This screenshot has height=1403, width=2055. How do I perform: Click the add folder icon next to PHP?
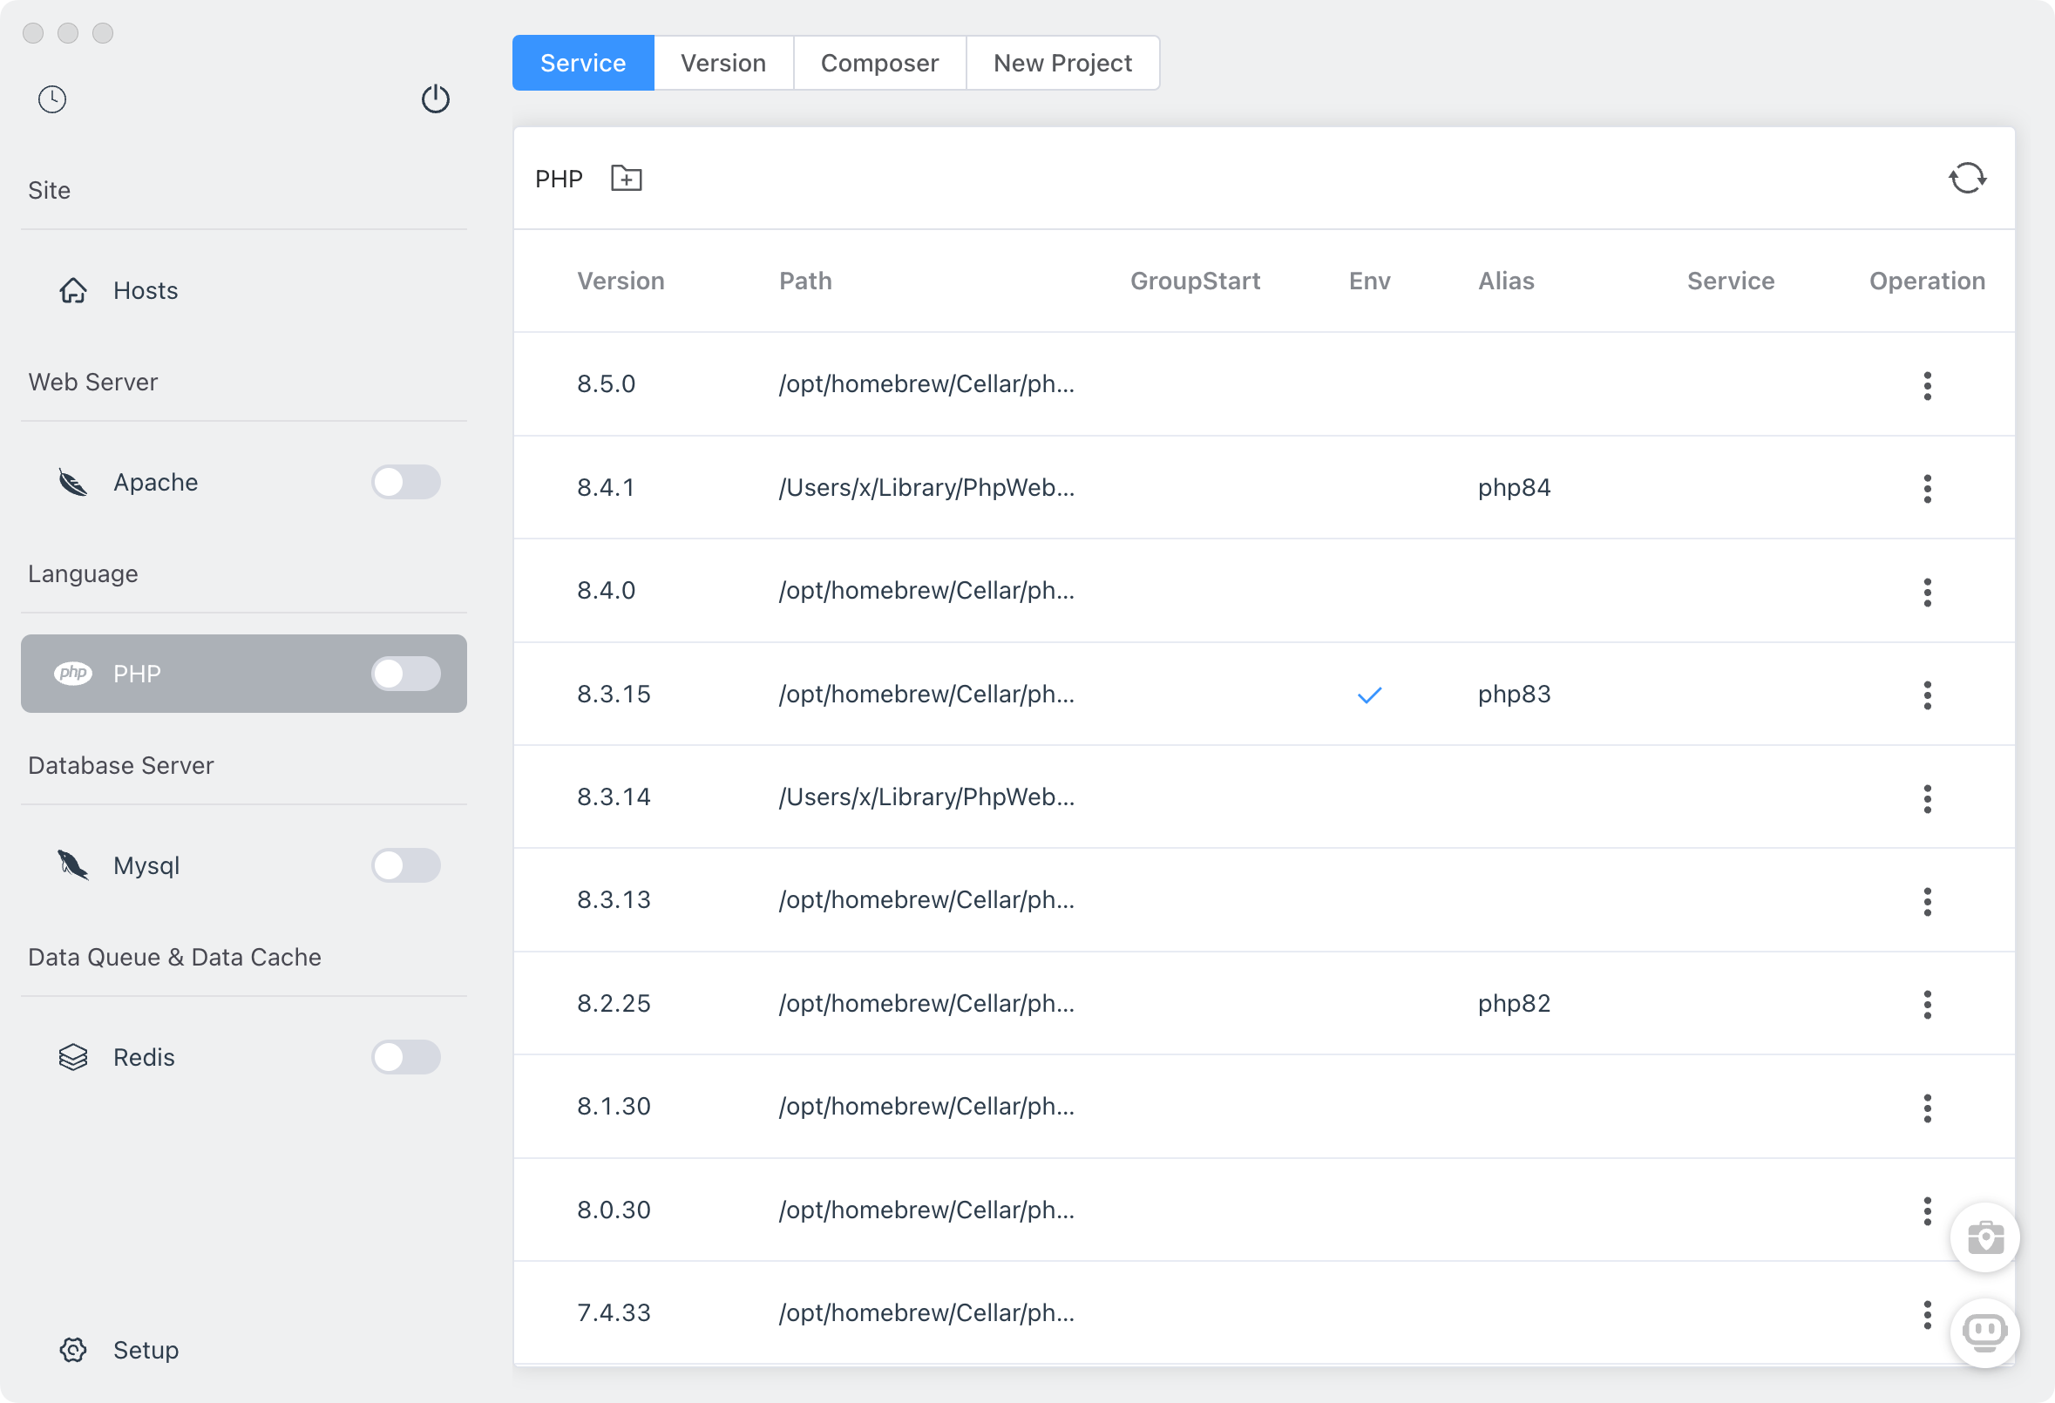click(x=626, y=179)
